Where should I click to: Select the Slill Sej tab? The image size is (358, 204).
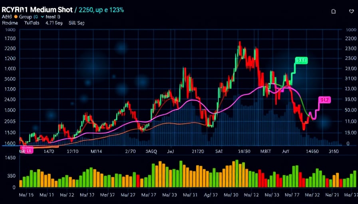[76, 23]
